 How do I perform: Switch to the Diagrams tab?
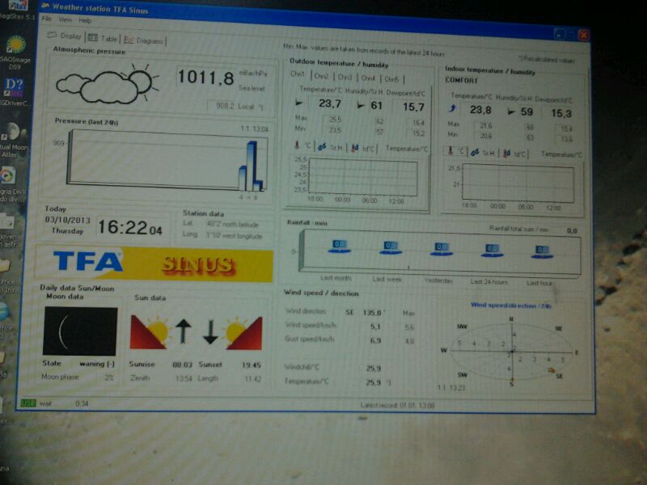(x=145, y=40)
